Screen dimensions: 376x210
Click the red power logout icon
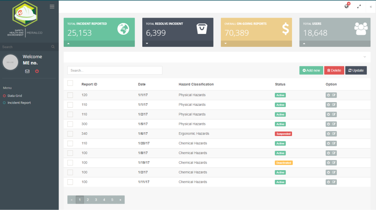(x=37, y=71)
